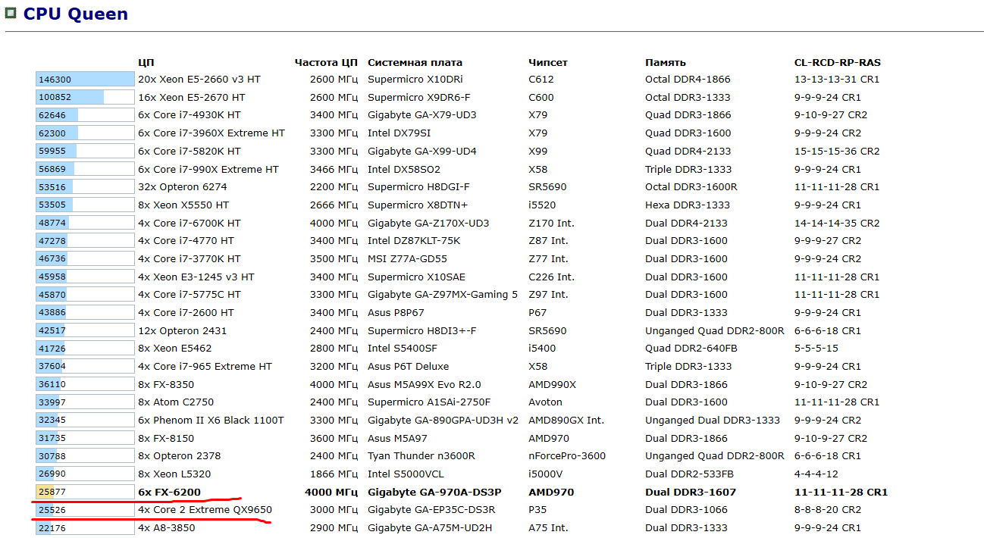Click the SR5690 chipset for Opteron 6274
Screen dimensions: 984x538
[547, 187]
